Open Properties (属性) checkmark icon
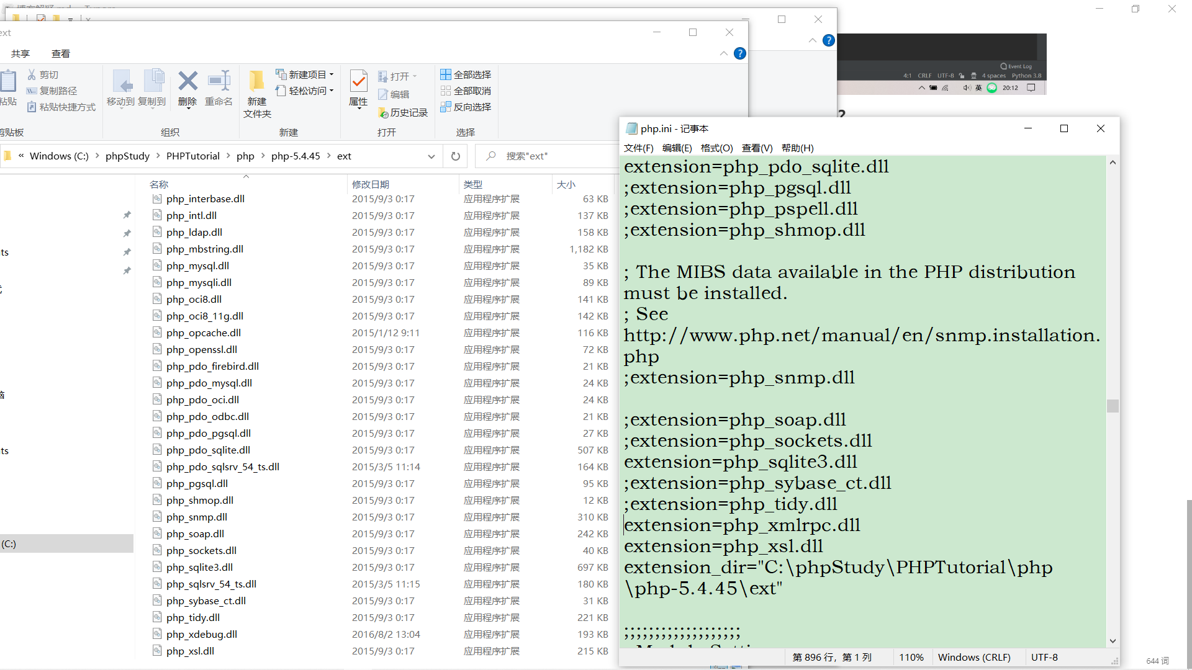 coord(358,82)
